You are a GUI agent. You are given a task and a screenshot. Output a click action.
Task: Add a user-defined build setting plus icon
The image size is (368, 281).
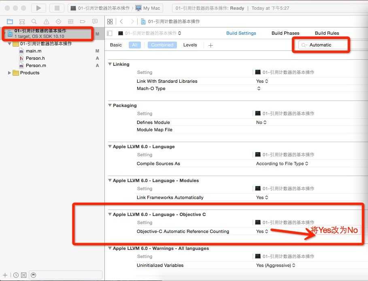pos(211,45)
